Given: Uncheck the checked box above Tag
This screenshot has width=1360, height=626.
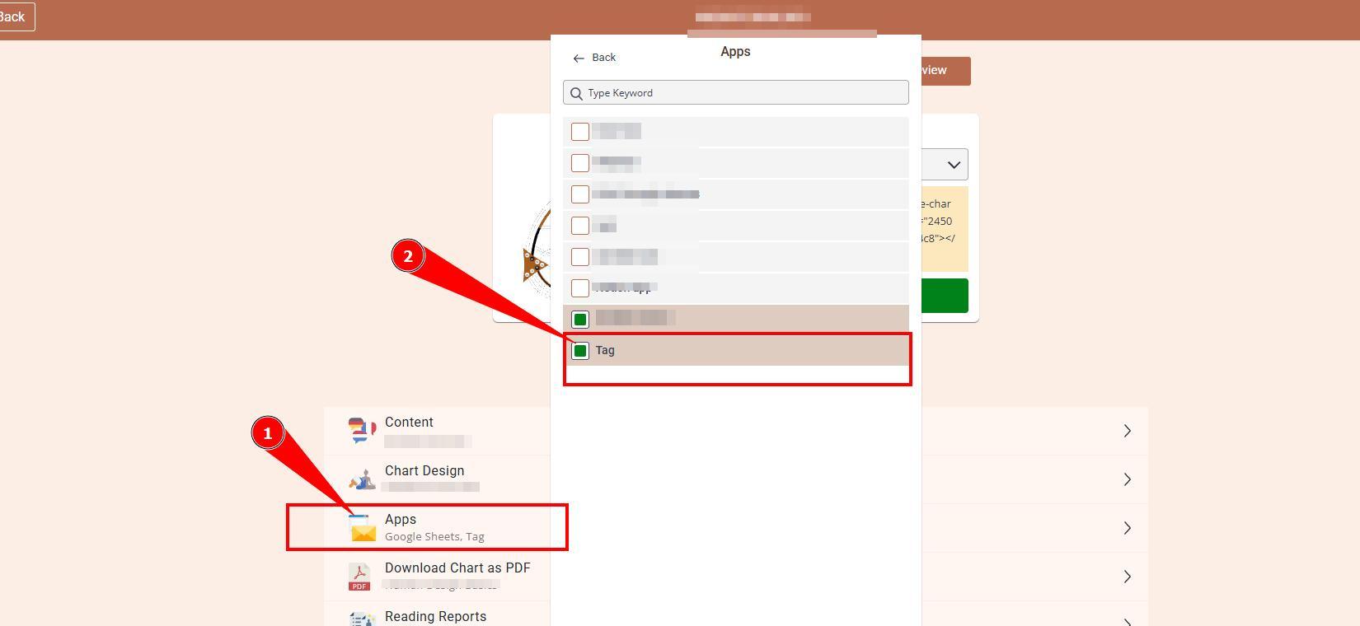Looking at the screenshot, I should (580, 320).
